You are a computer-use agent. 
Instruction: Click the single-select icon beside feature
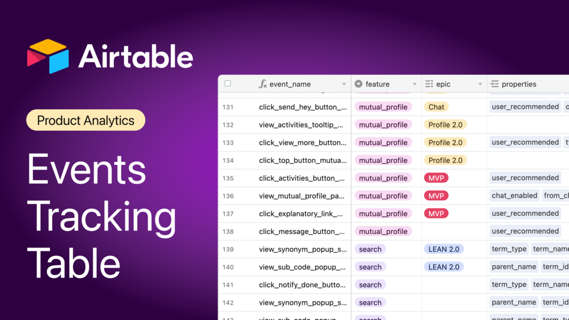tap(358, 84)
